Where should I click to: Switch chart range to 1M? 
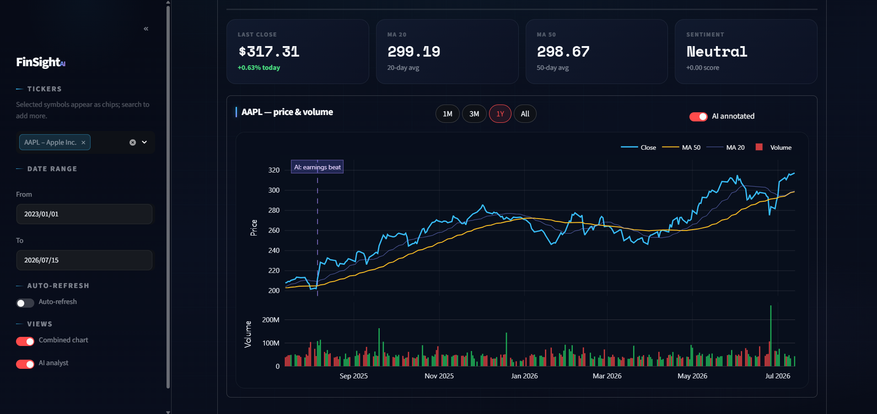click(x=447, y=114)
